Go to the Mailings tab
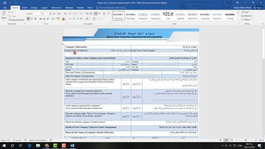 point(69,8)
